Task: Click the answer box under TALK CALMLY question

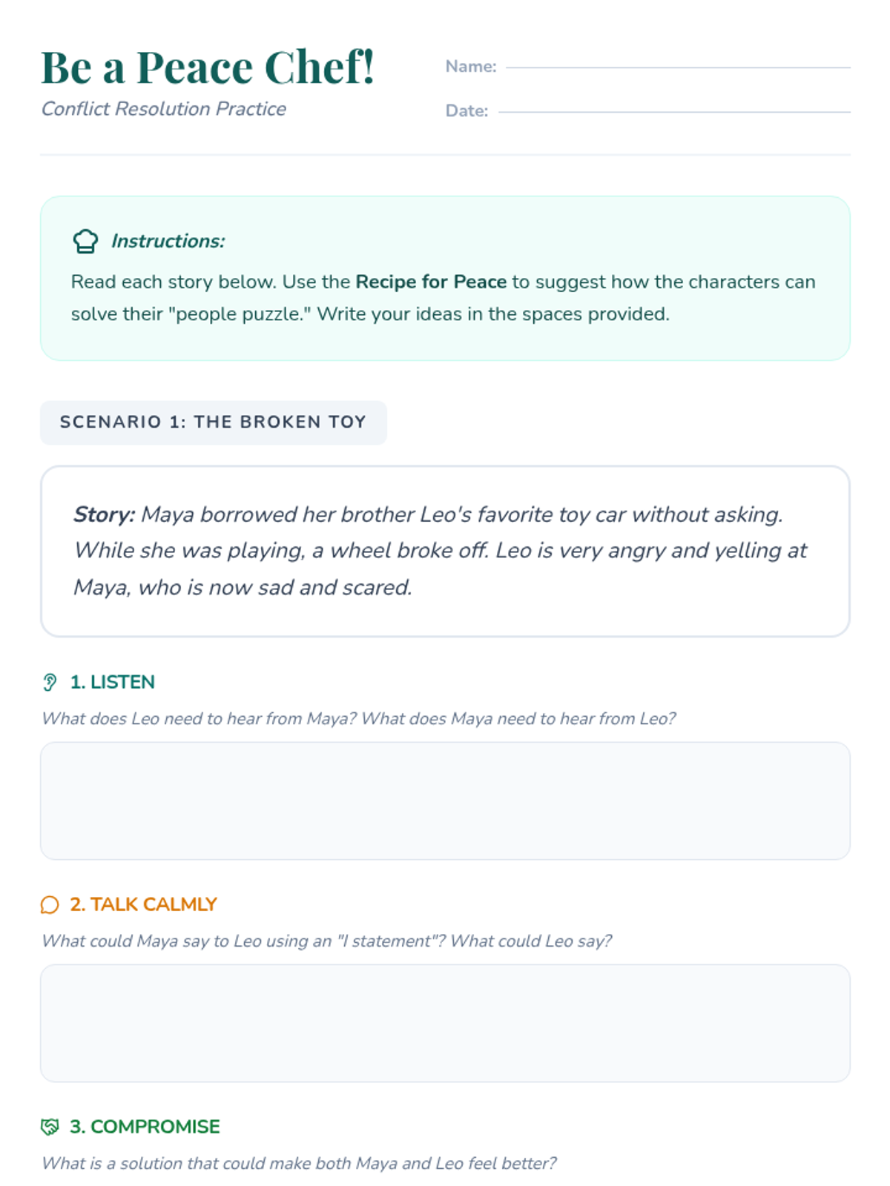Action: click(445, 1023)
